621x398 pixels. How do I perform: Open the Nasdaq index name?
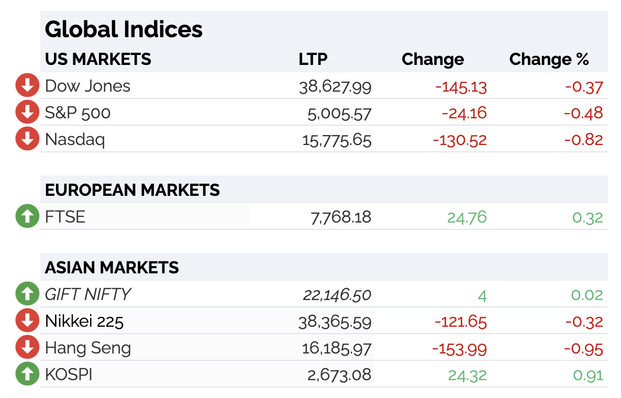pyautogui.click(x=75, y=140)
